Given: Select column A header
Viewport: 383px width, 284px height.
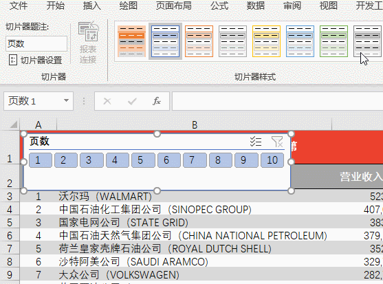Looking at the screenshot, I should coord(39,124).
